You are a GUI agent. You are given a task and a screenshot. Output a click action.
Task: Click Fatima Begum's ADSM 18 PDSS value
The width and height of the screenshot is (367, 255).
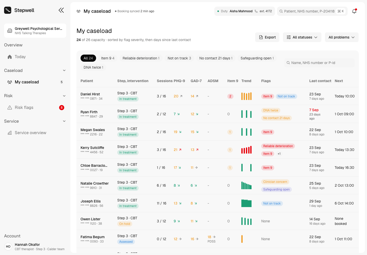tap(212, 239)
